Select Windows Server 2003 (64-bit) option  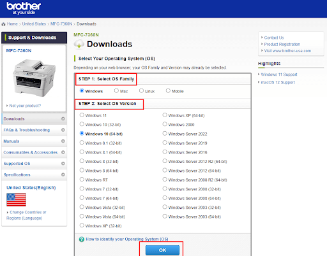pos(165,217)
